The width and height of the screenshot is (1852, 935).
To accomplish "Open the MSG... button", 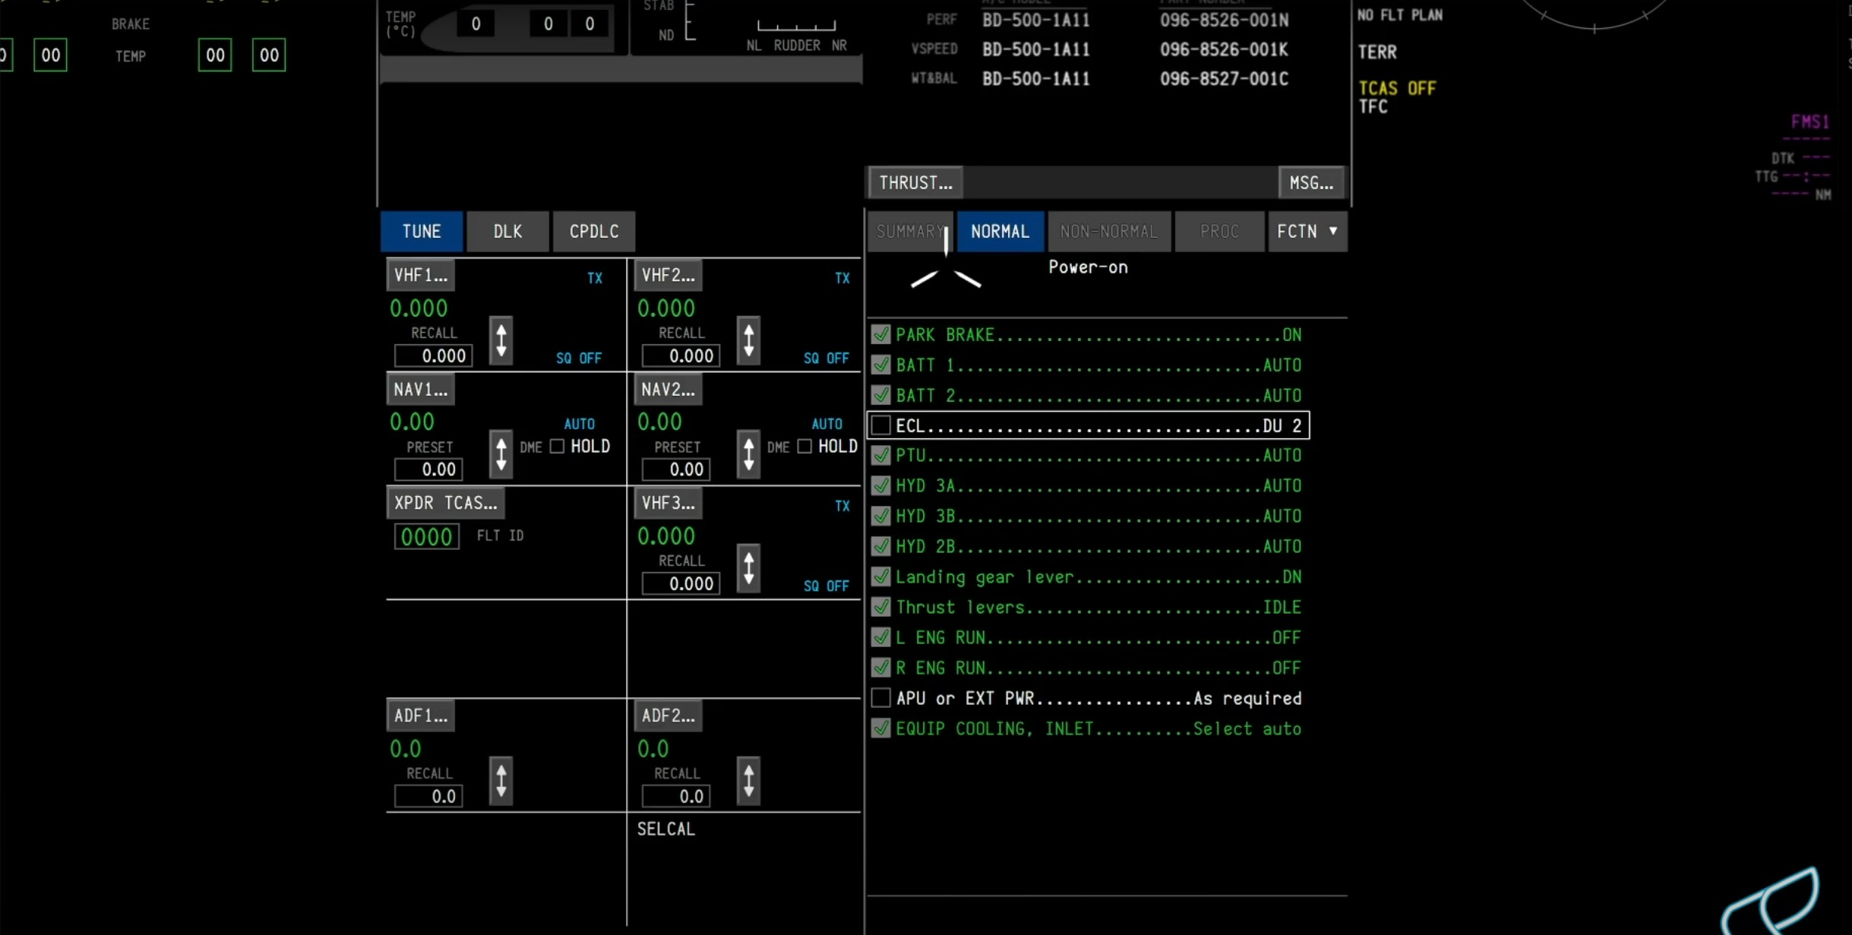I will [x=1311, y=183].
